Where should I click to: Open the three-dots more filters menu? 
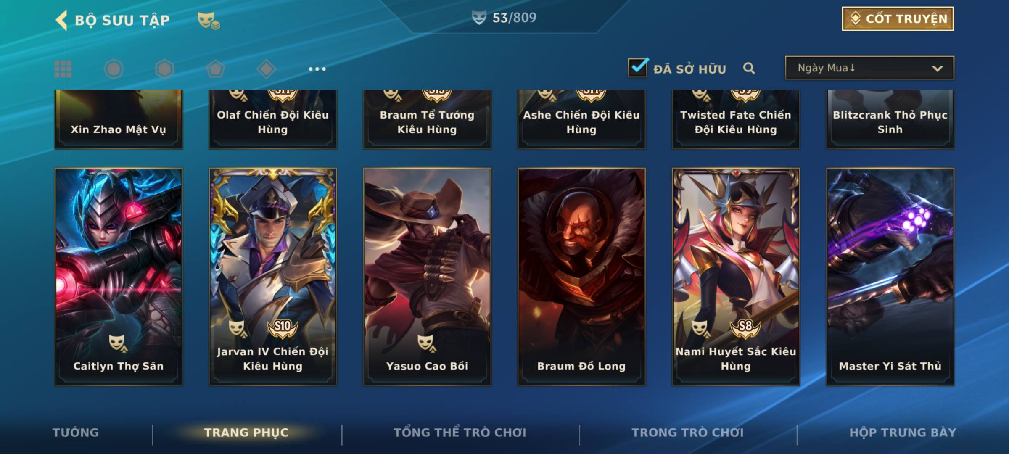coord(317,69)
